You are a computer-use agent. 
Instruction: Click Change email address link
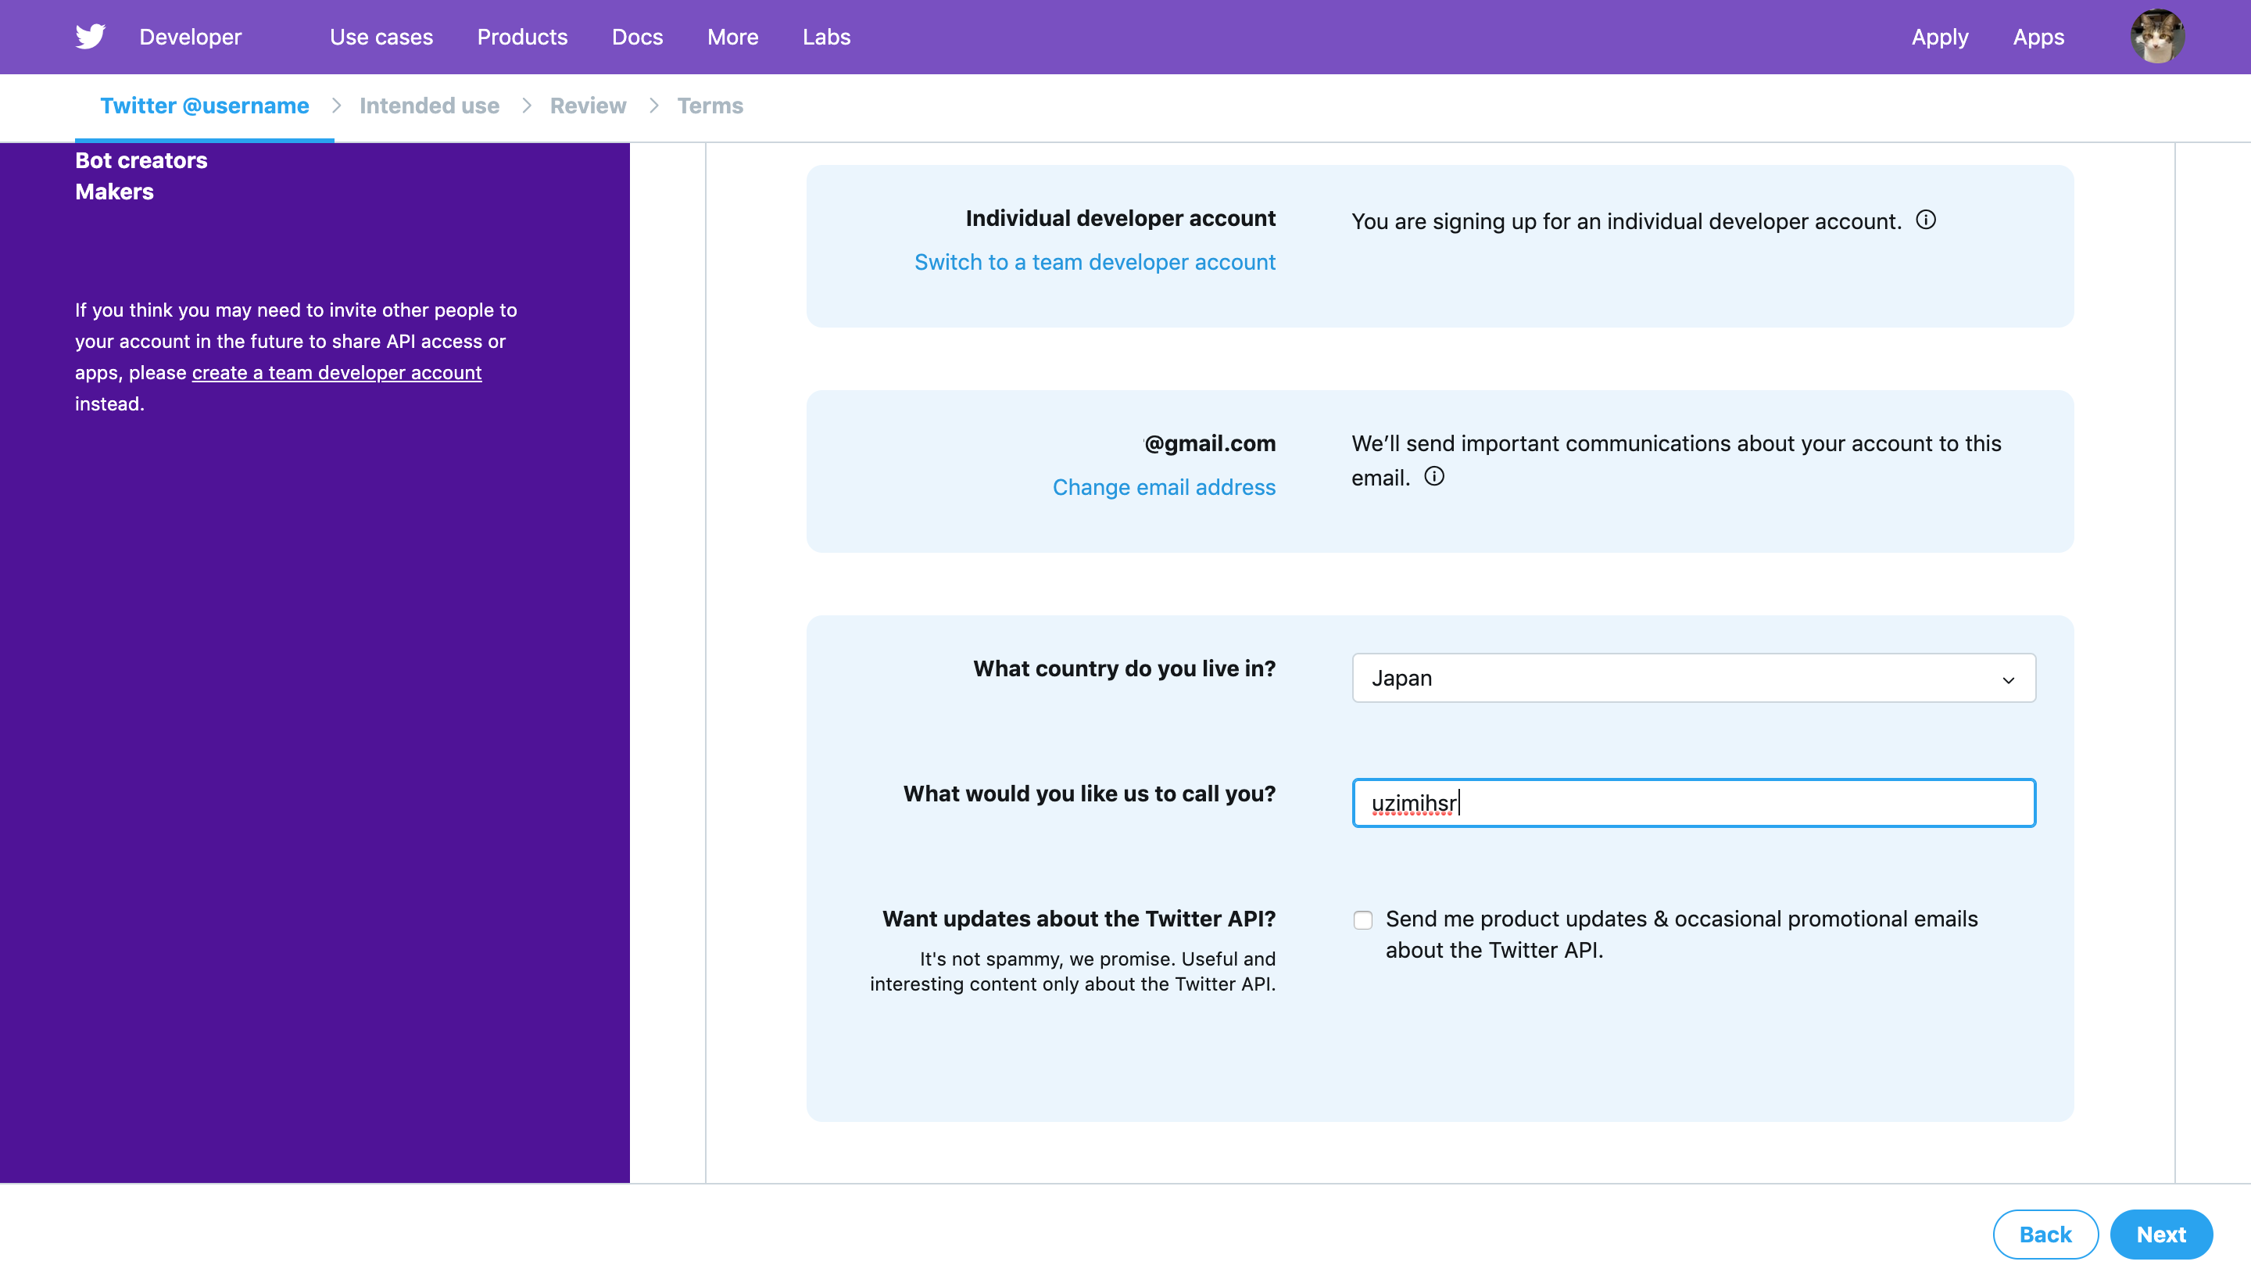(x=1163, y=486)
